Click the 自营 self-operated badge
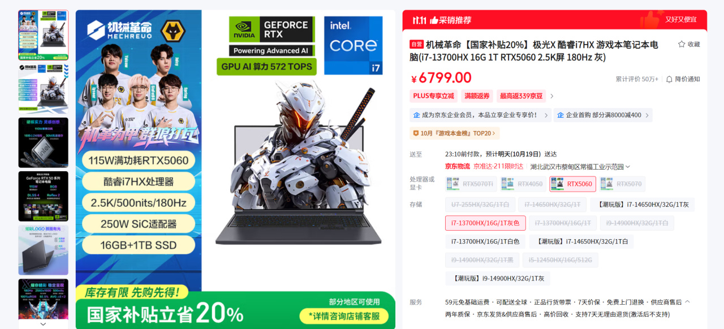 (416, 44)
